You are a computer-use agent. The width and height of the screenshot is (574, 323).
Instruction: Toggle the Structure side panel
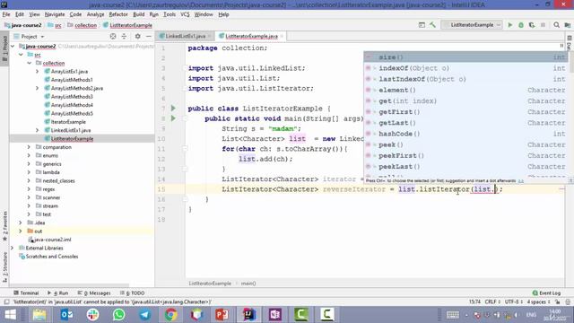tap(4, 267)
